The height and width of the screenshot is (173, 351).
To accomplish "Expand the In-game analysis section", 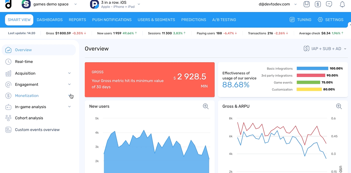I will (69, 107).
